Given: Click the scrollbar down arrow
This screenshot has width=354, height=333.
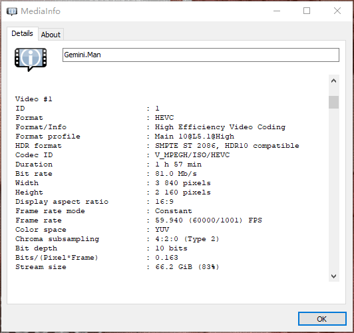Looking at the screenshot, I should 333,276.
